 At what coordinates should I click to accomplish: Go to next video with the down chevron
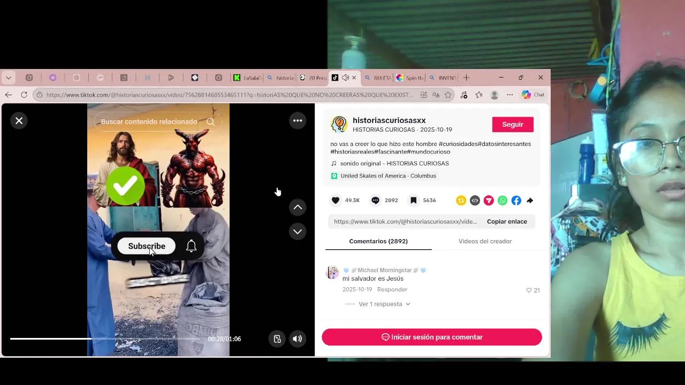pyautogui.click(x=298, y=232)
